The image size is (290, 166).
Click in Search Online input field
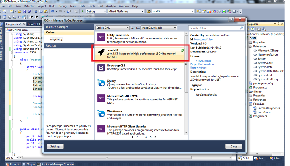click(214, 28)
